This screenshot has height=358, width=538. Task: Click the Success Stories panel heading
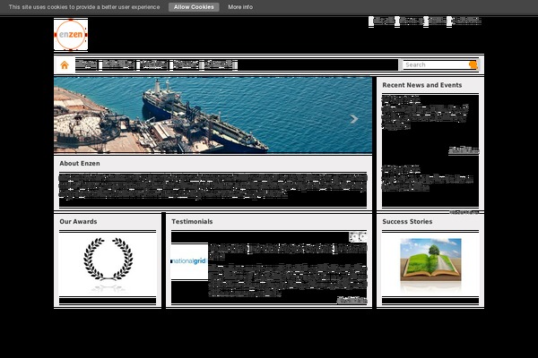[x=407, y=221]
